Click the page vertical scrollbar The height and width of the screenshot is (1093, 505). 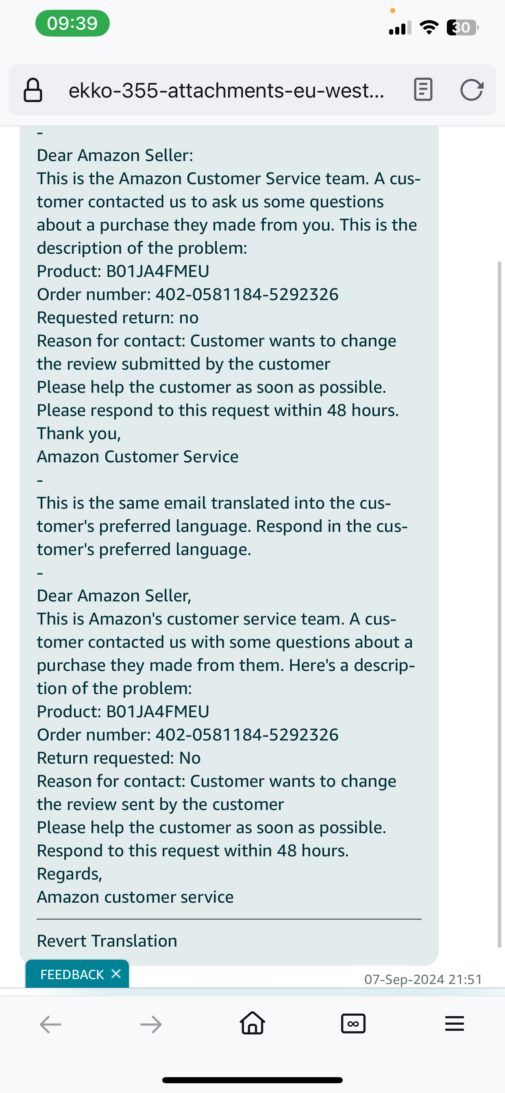[x=499, y=605]
